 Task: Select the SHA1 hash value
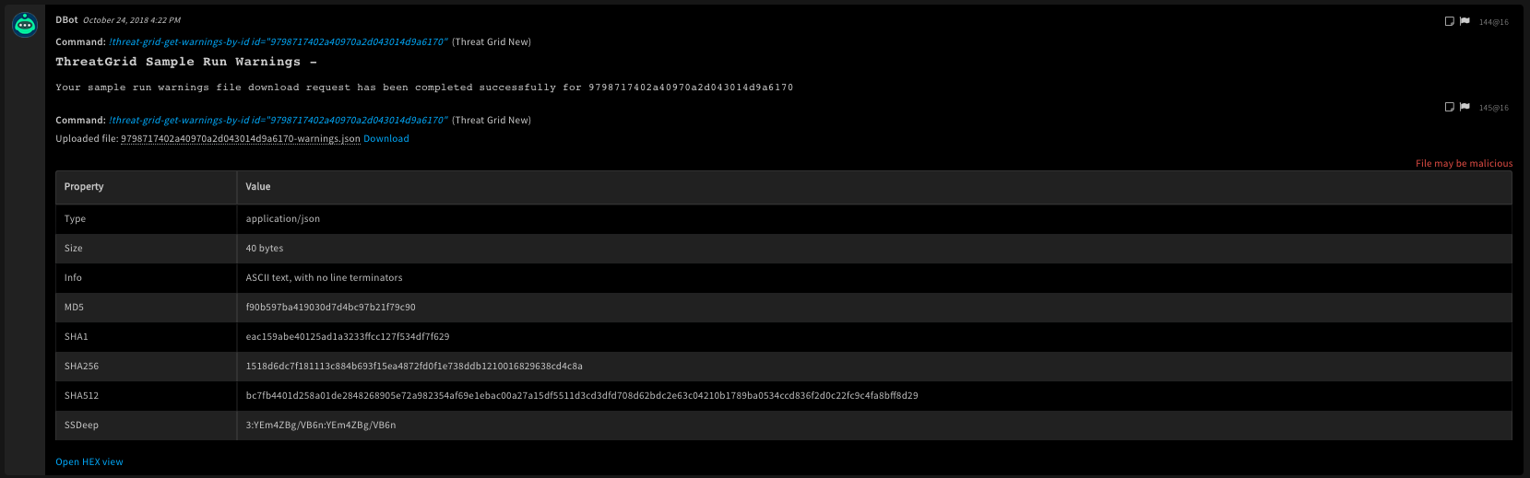tap(347, 337)
